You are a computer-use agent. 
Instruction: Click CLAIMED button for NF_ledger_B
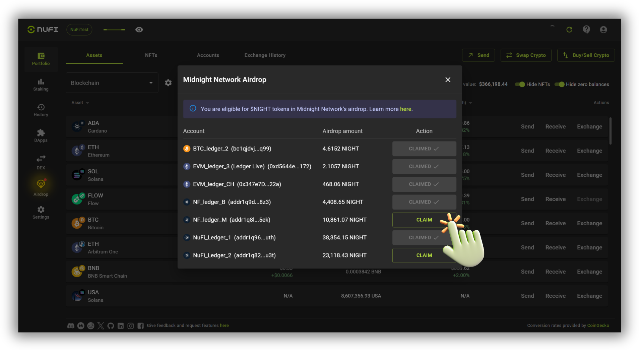click(x=424, y=202)
